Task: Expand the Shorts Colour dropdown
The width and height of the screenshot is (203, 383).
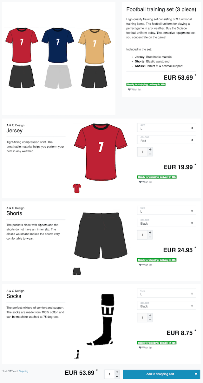Action: 167,222
